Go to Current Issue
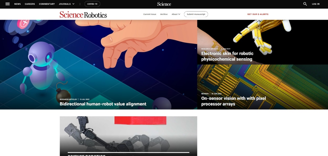Viewport: 328px width, 156px height. [149, 15]
